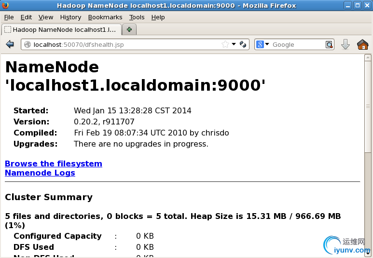Click the DFS Used label
373x258 pixels.
tap(34, 247)
